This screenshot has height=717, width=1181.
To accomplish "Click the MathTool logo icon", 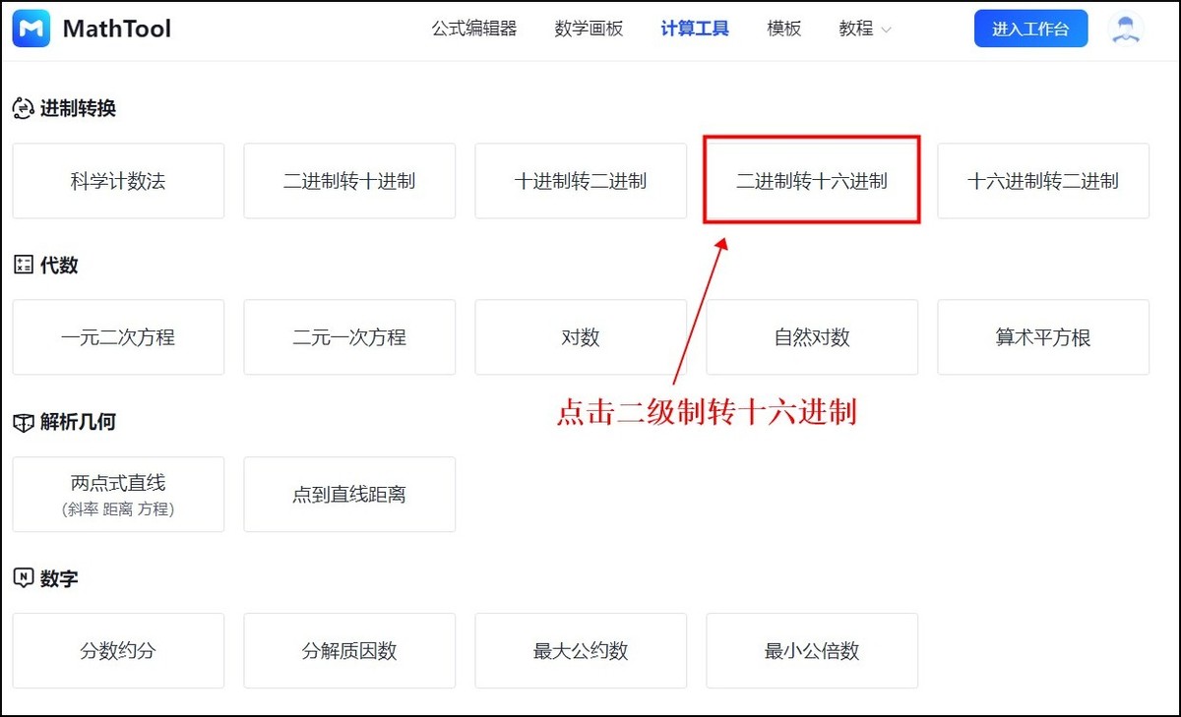I will [32, 30].
